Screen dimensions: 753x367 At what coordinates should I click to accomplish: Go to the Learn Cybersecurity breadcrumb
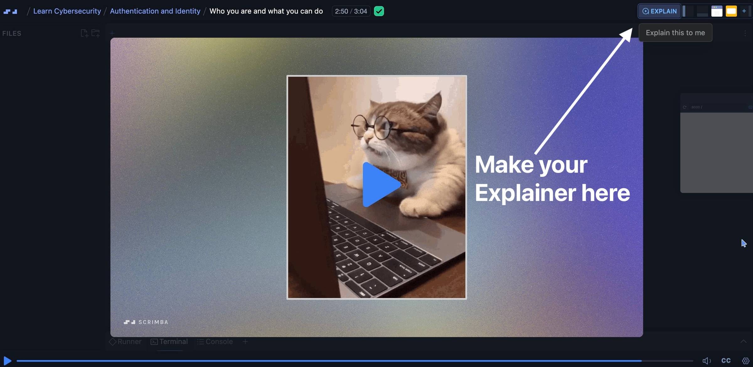tap(67, 11)
